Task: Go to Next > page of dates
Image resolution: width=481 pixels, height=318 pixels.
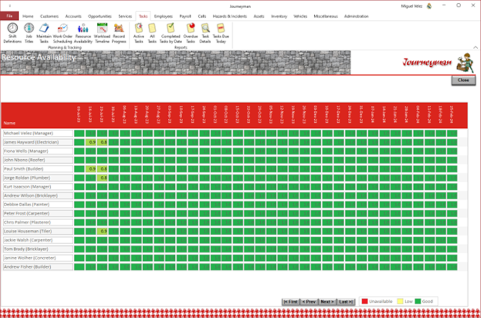Action: click(327, 302)
